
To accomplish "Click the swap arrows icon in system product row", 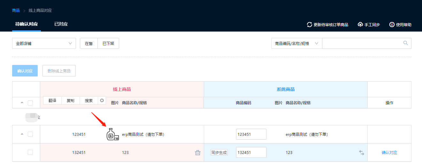I will (361, 153).
